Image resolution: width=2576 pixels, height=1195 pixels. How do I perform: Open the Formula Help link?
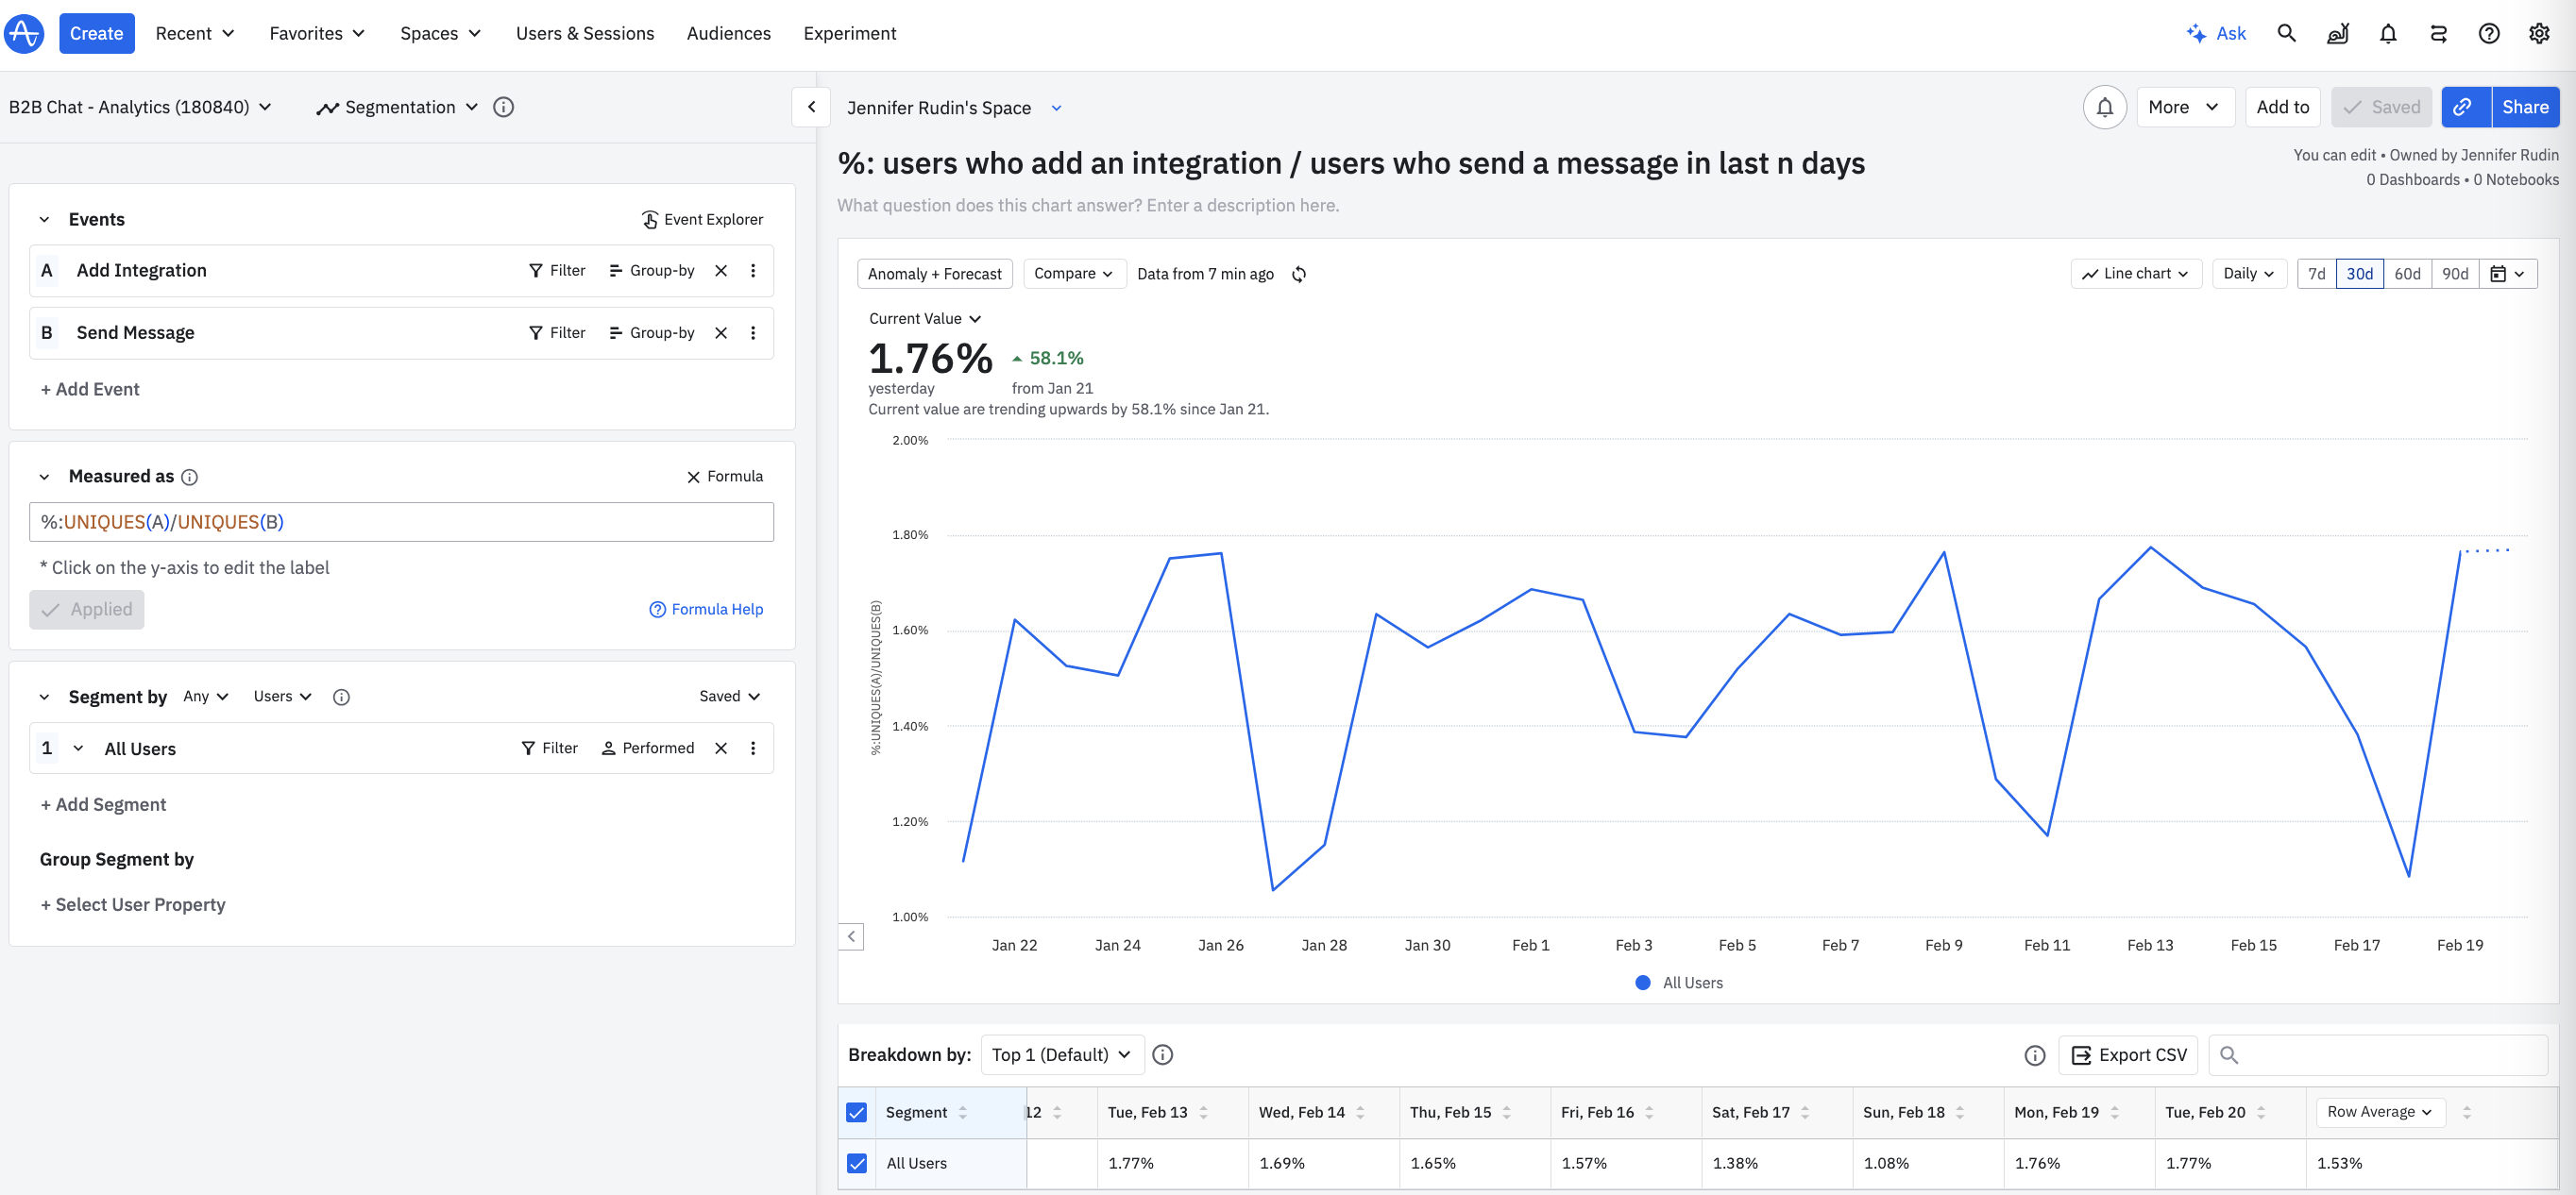(x=706, y=609)
